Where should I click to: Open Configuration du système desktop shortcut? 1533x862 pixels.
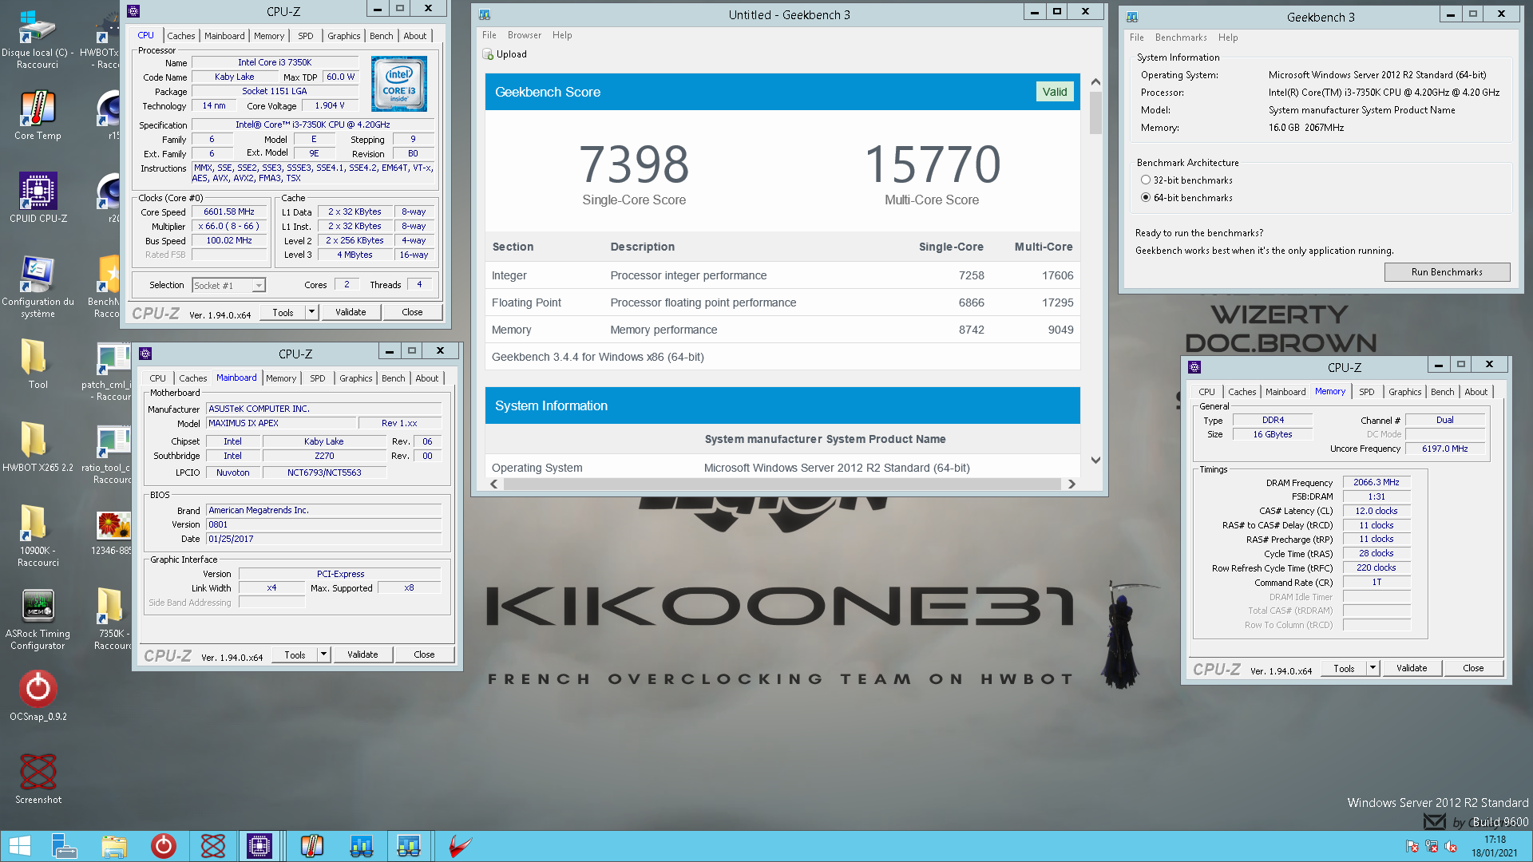(x=38, y=287)
